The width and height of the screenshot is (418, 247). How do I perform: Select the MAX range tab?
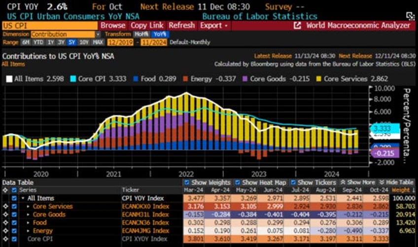tap(98, 42)
